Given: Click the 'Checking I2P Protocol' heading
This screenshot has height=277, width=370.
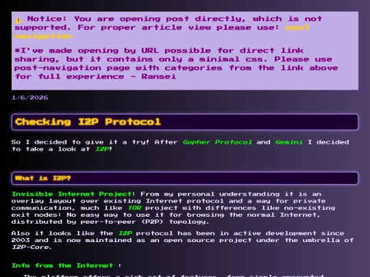Looking at the screenshot, I should pos(185,122).
